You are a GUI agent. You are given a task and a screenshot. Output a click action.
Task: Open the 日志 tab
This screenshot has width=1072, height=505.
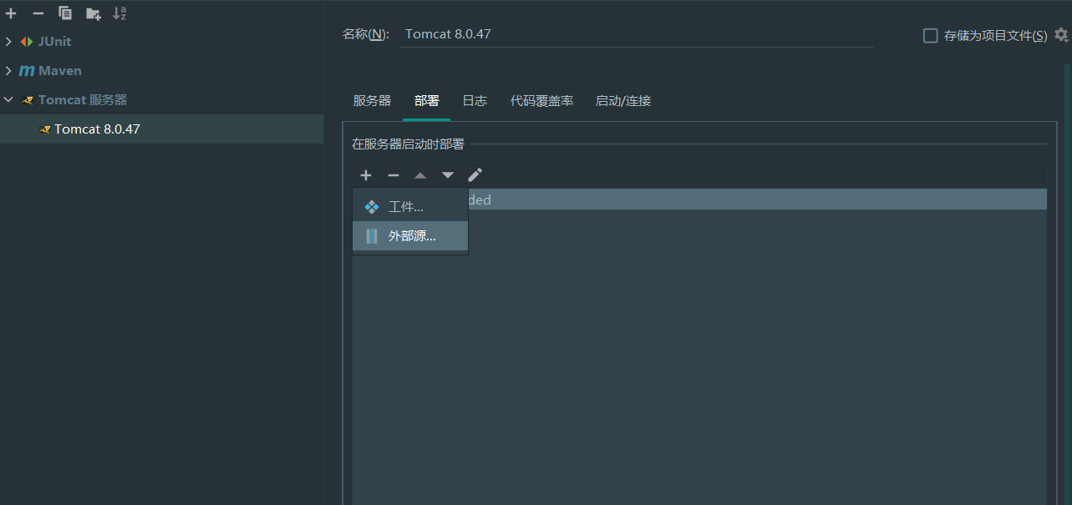pyautogui.click(x=475, y=101)
